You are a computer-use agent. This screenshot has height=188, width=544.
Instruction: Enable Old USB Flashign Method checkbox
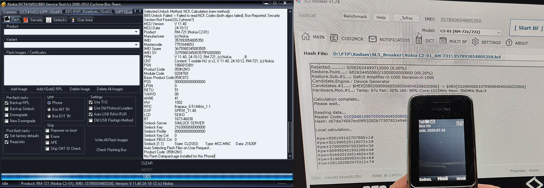pos(90,120)
